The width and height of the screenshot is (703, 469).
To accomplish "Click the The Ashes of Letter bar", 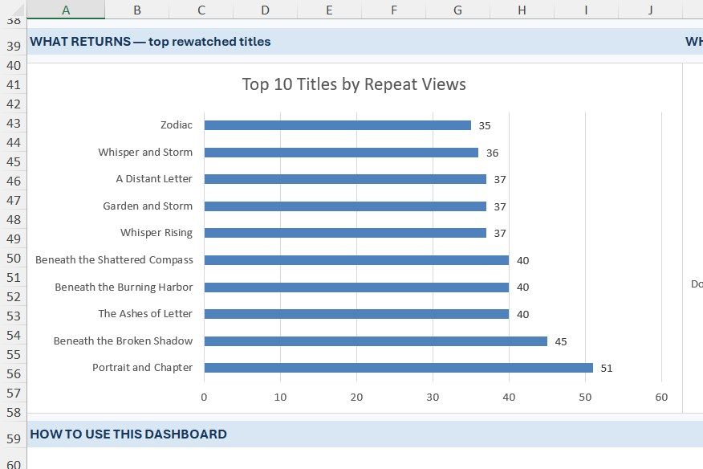I will pyautogui.click(x=356, y=314).
